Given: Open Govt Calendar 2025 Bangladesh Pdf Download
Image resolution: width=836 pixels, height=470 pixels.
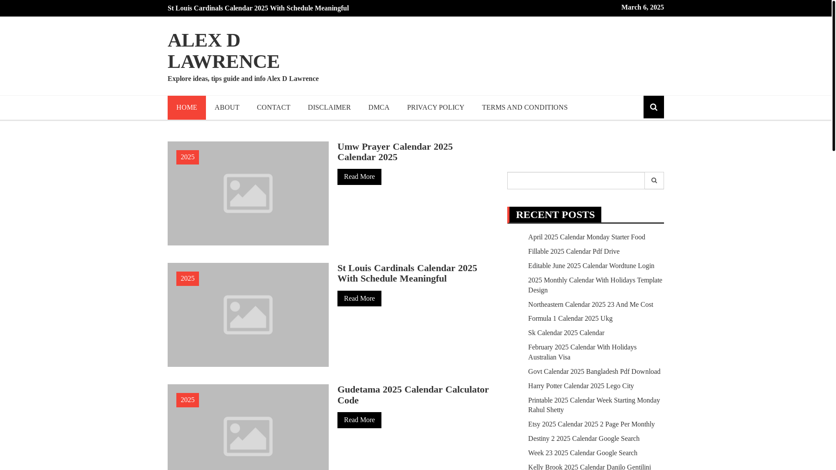Looking at the screenshot, I should click(594, 372).
